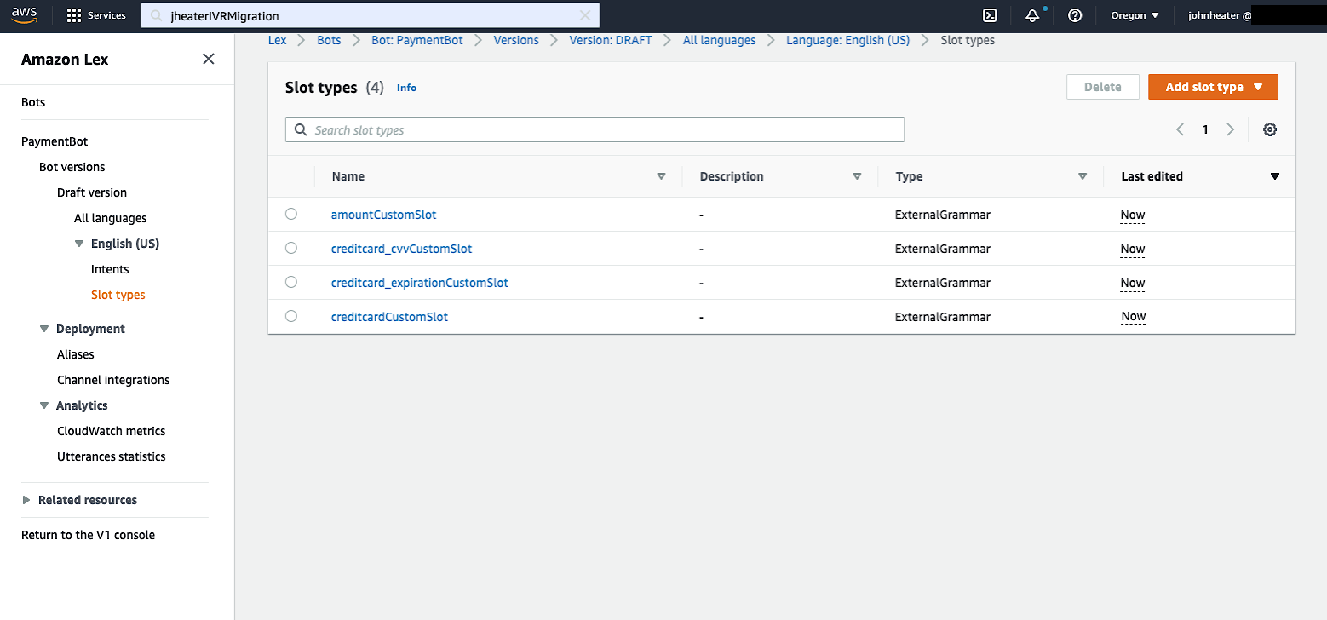The width and height of the screenshot is (1327, 620).
Task: Open Bot versions in the sidebar
Action: point(72,167)
